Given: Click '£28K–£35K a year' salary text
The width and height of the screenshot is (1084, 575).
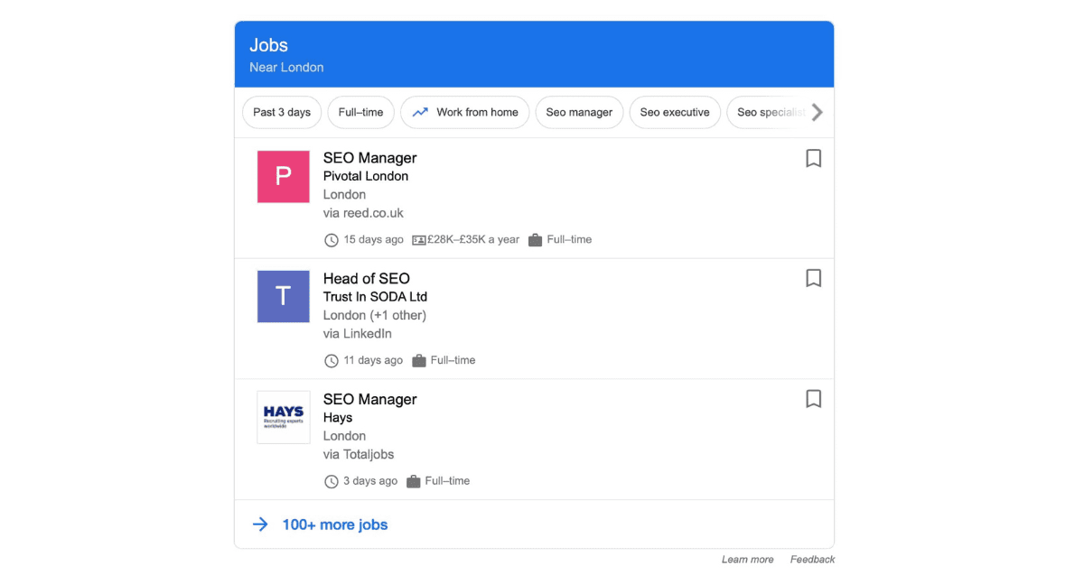Looking at the screenshot, I should click(473, 240).
